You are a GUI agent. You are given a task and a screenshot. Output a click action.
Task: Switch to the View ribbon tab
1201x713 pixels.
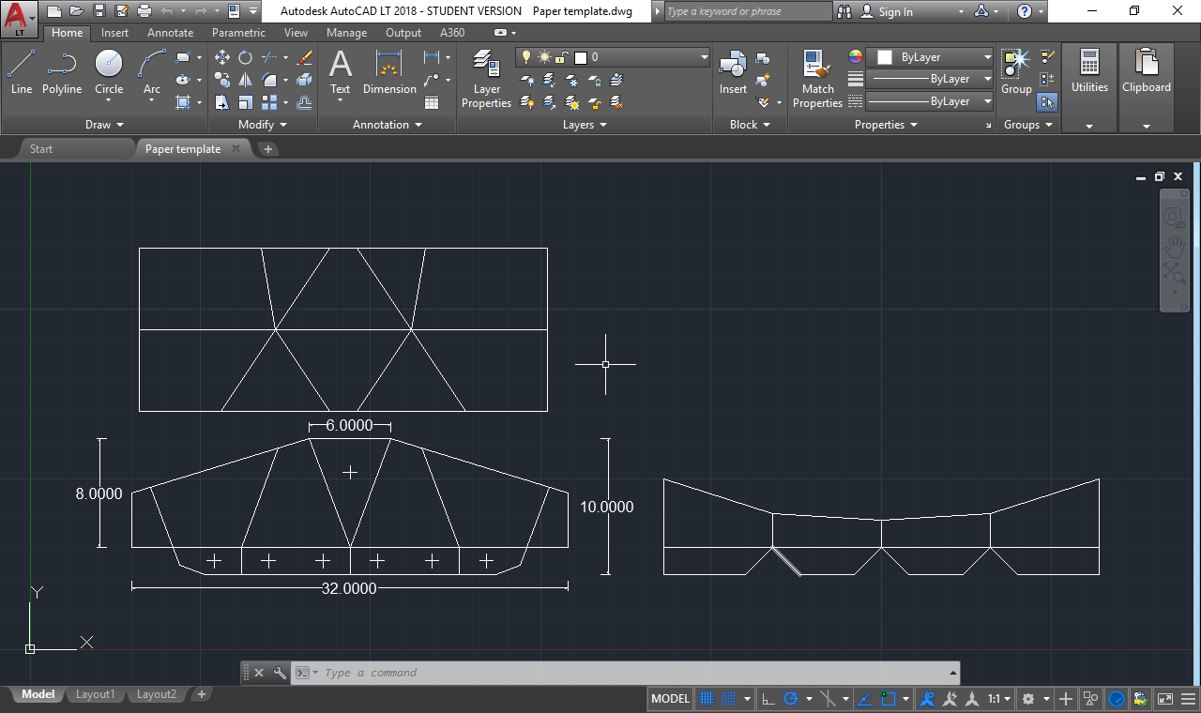pyautogui.click(x=296, y=33)
